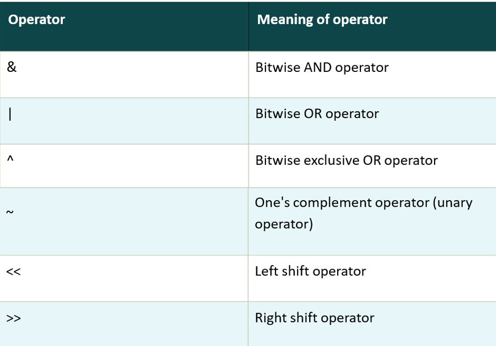Click the "Bitwise exclusive OR operator" text
Image resolution: width=496 pixels, height=346 pixels.
(x=346, y=160)
